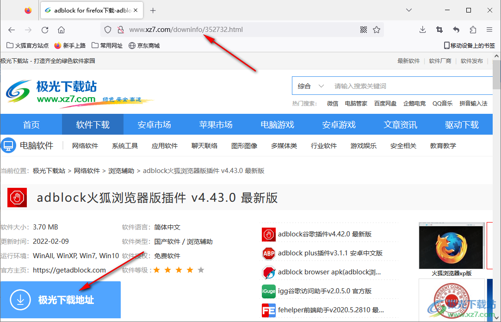Click the scrollbar up arrow
501x322 pixels.
(496, 56)
